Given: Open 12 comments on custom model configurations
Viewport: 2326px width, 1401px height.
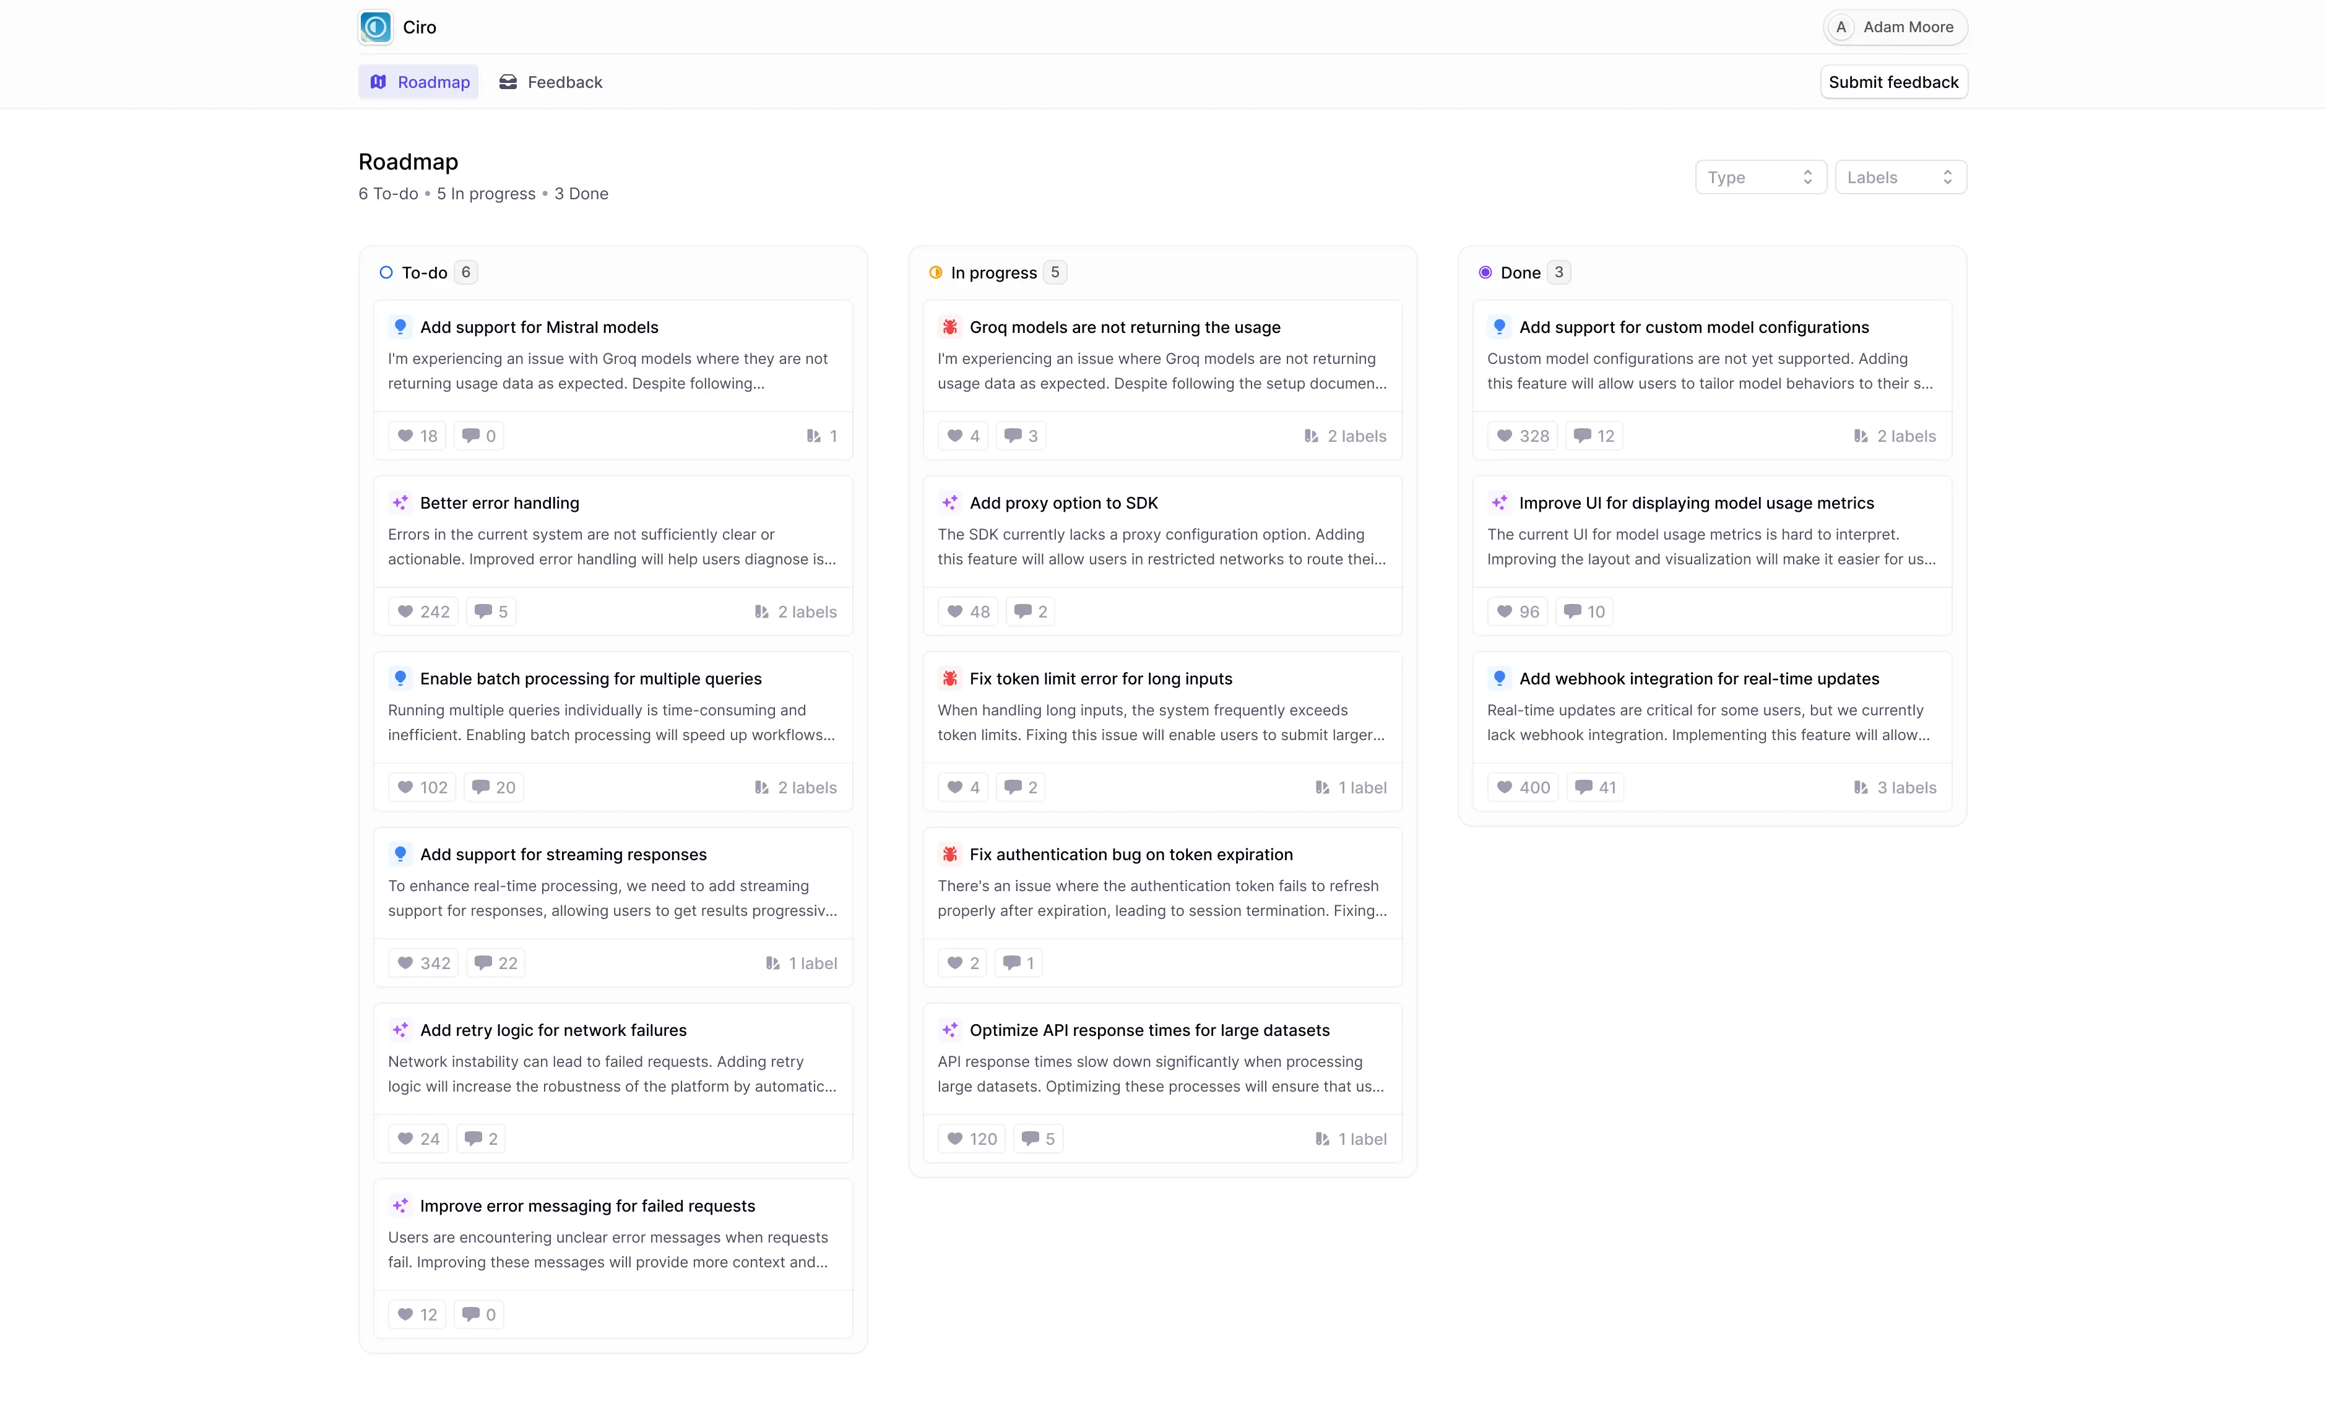Looking at the screenshot, I should click(x=1593, y=436).
